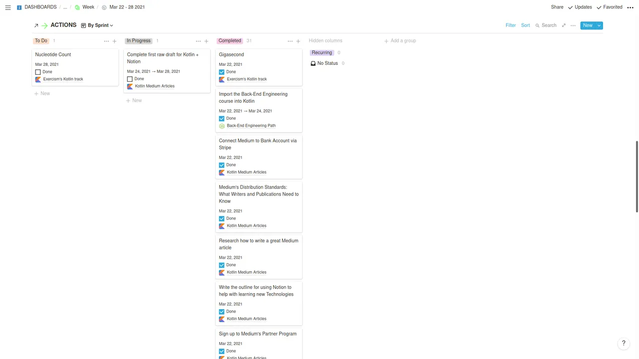The height and width of the screenshot is (359, 639).
Task: Uncheck Done on Research great Medium article card
Action: (x=222, y=265)
